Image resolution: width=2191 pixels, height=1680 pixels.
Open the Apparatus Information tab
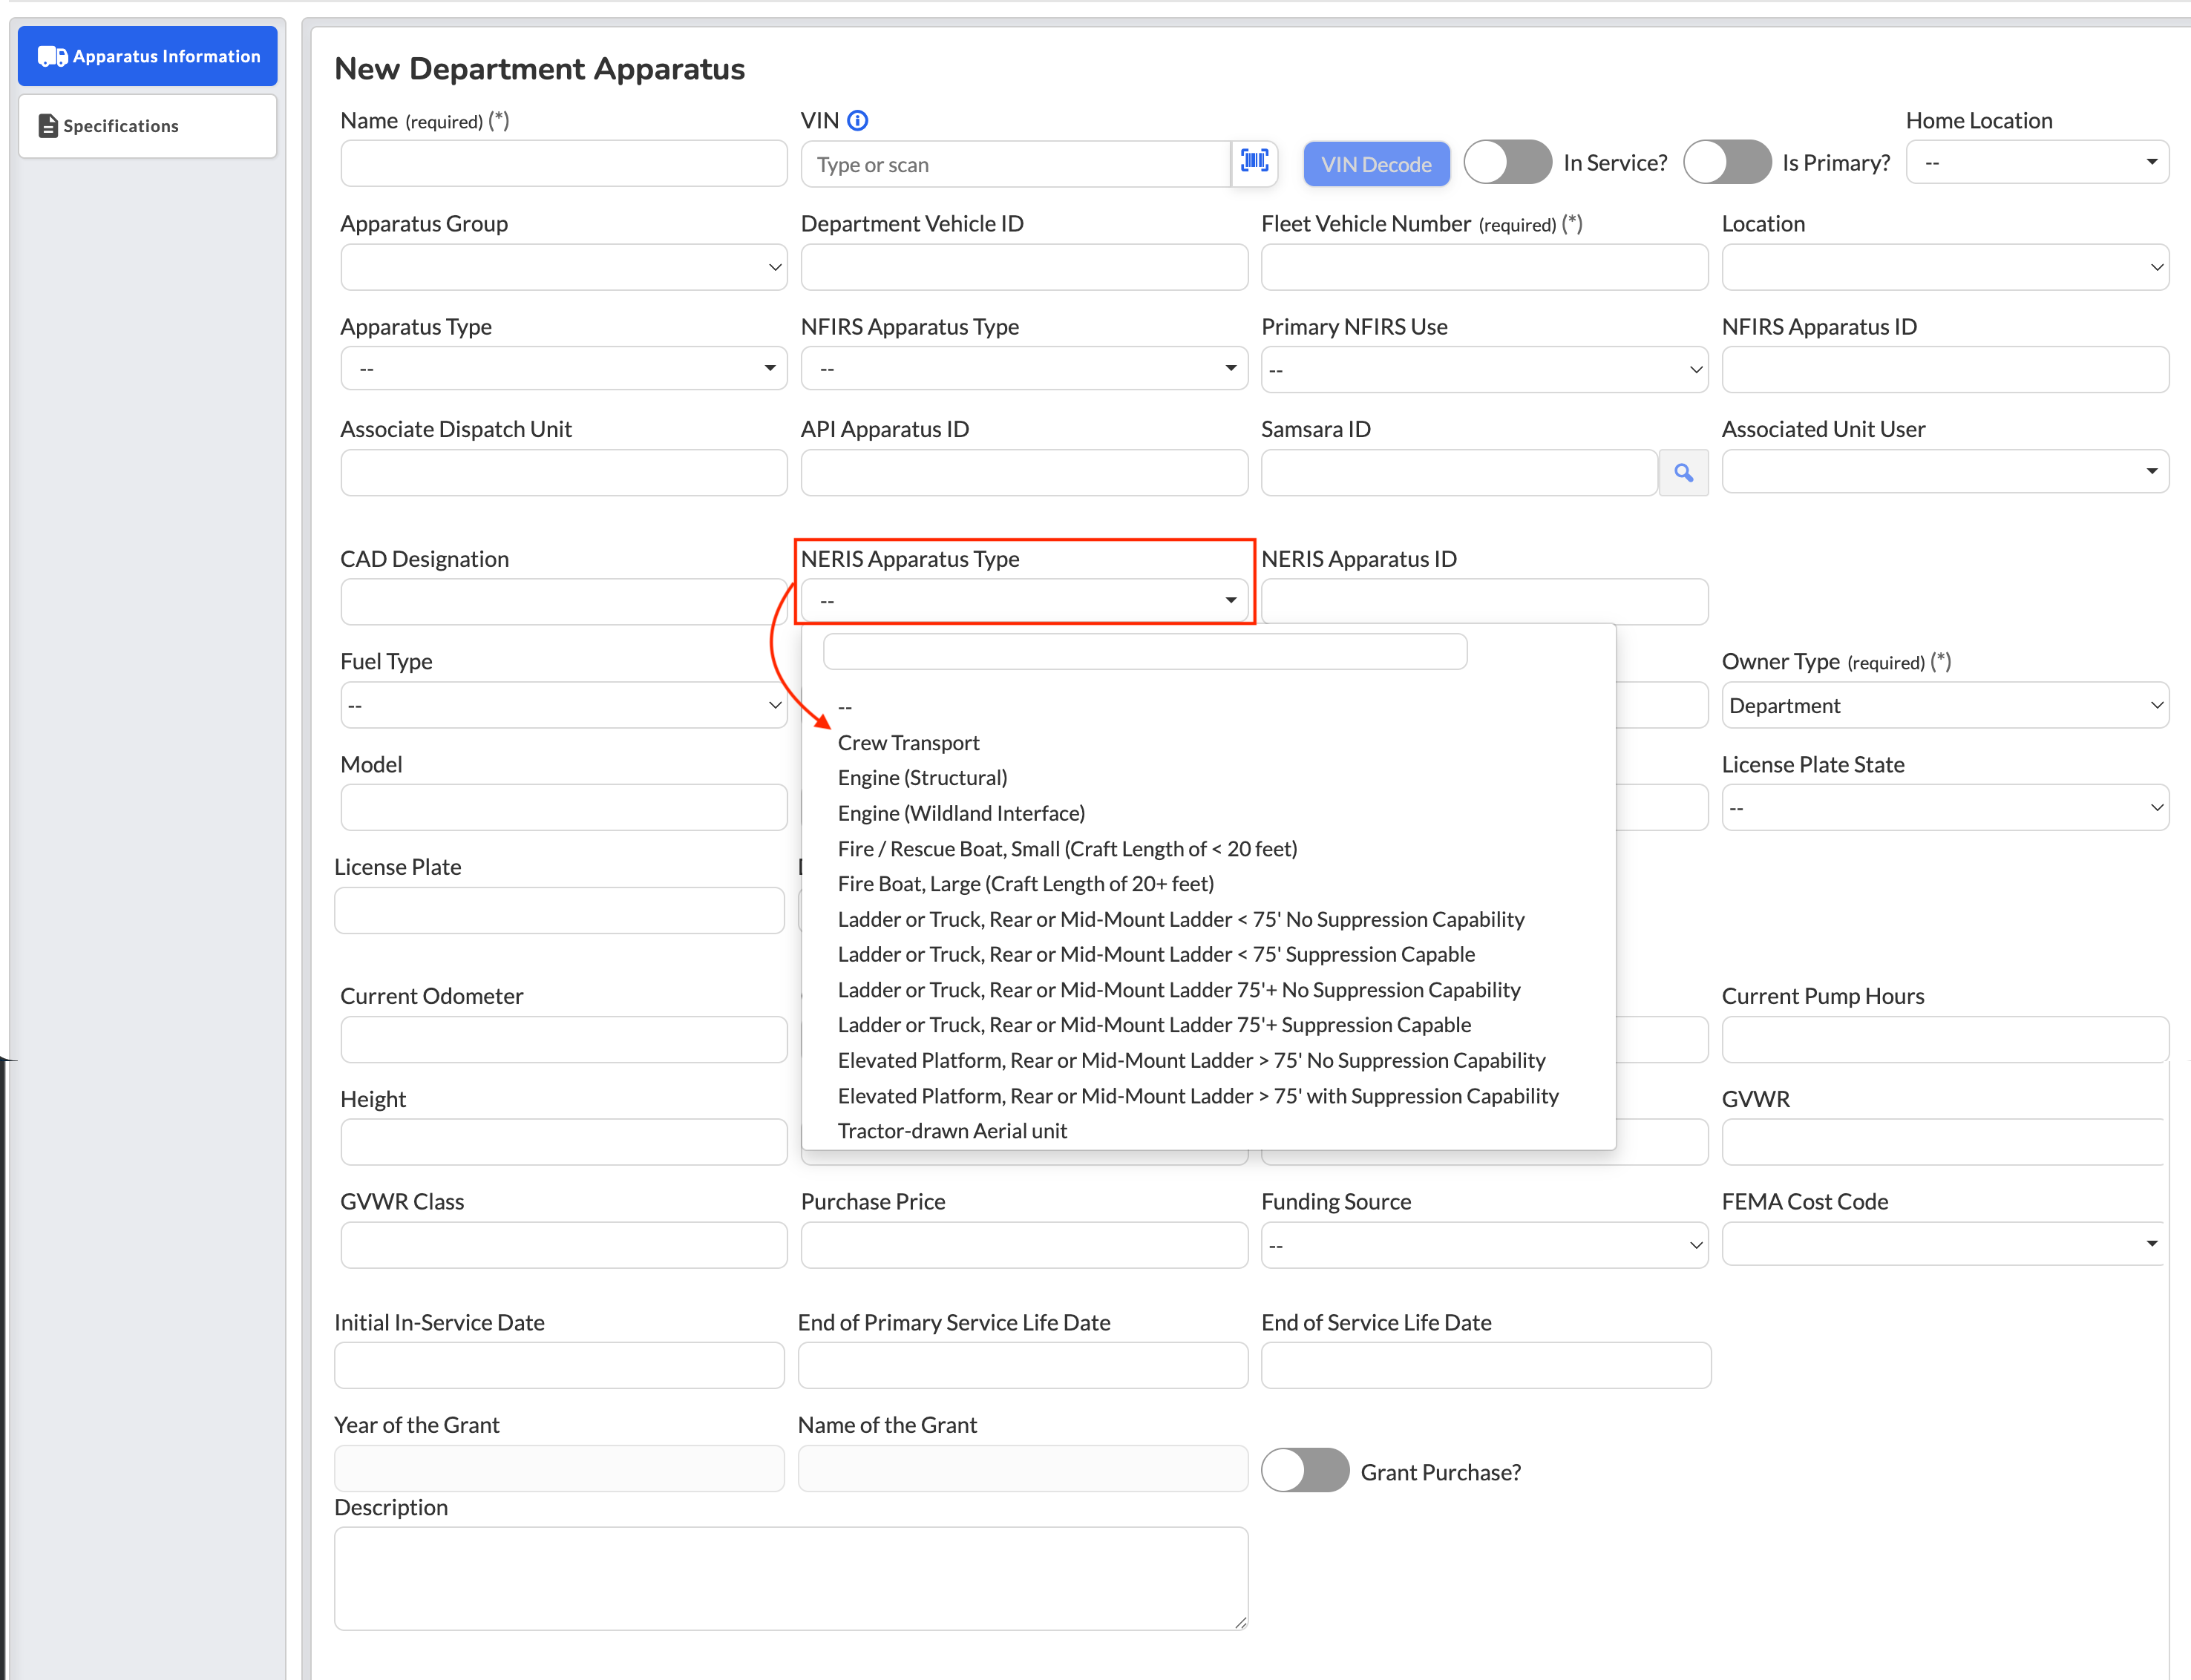coord(148,56)
